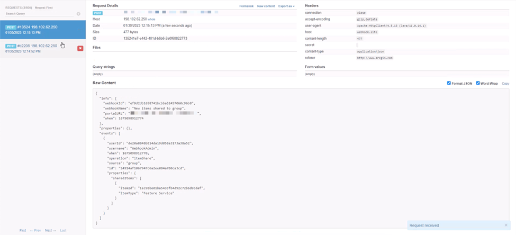The image size is (516, 235).
Task: Disable the Word-Wrap checkbox
Action: coord(478,83)
